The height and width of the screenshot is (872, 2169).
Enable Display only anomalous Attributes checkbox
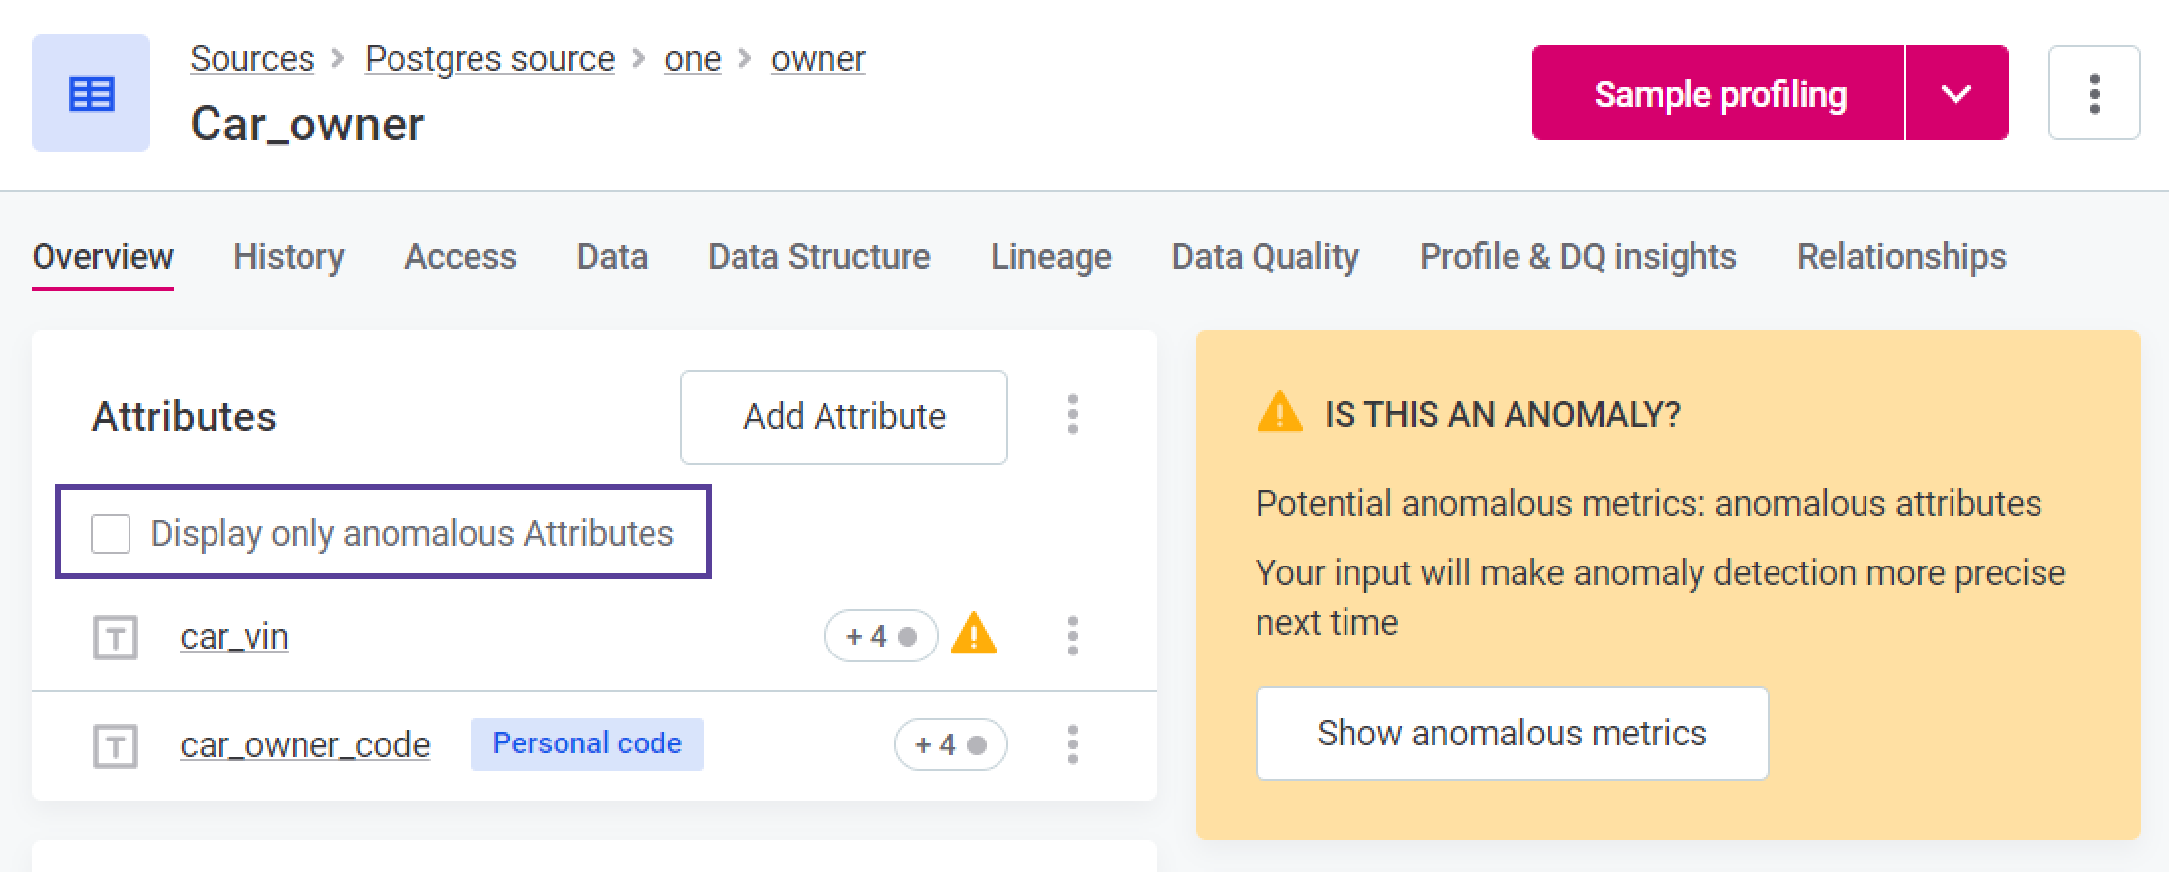pos(111,534)
